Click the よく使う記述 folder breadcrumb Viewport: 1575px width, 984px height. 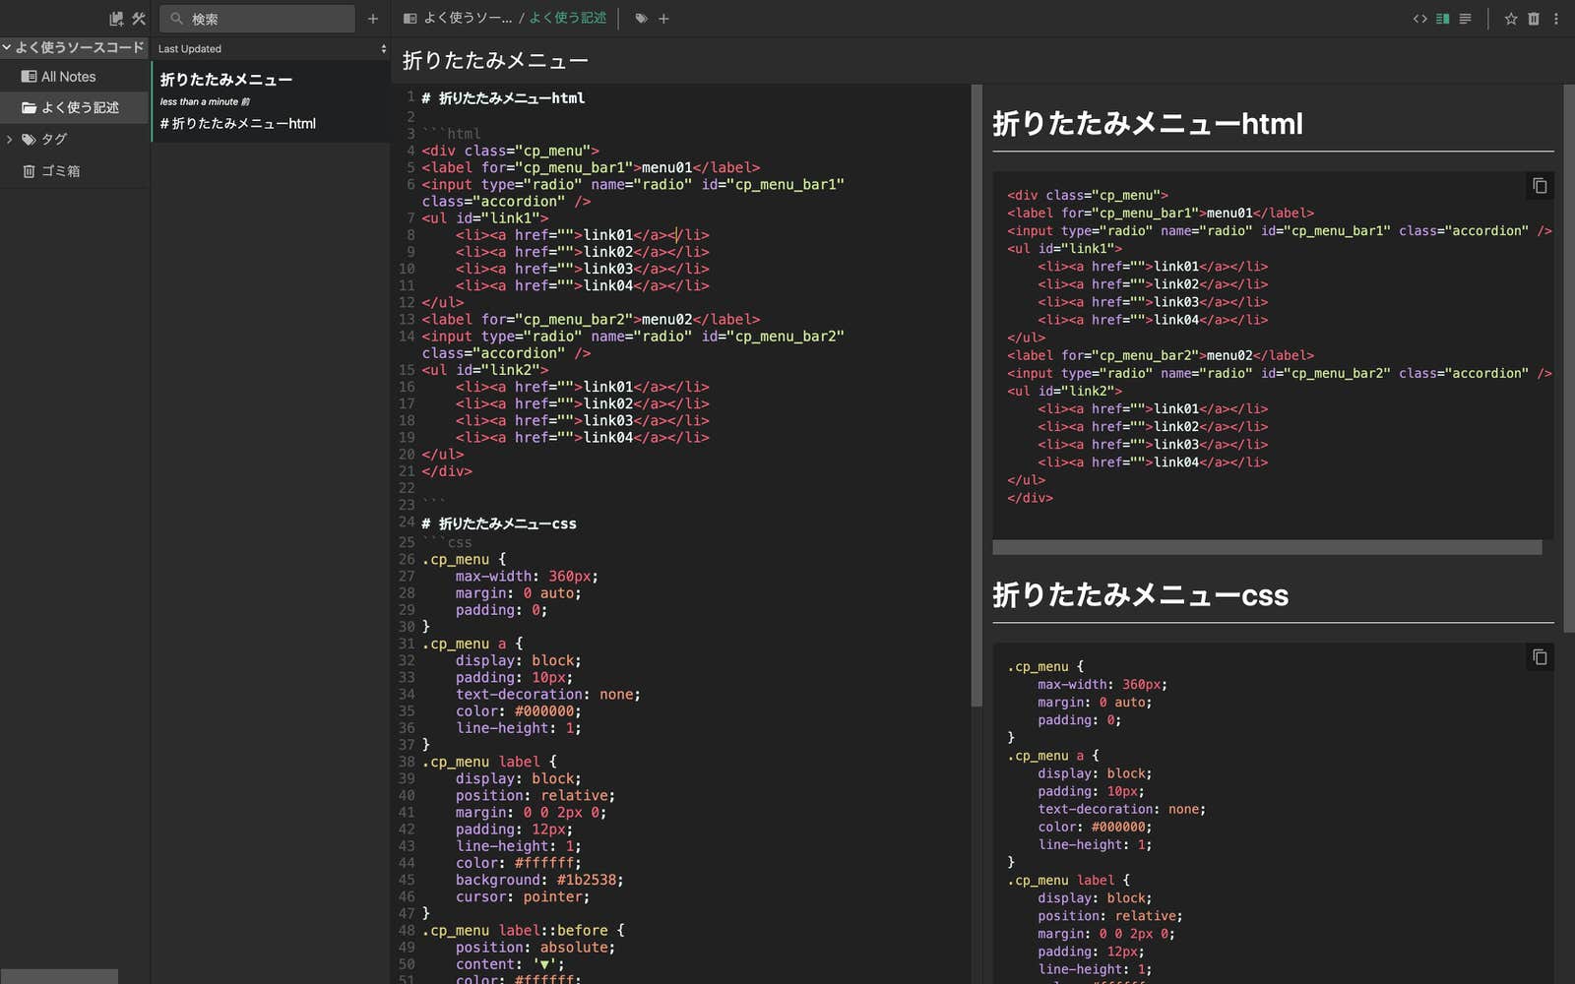tap(568, 19)
